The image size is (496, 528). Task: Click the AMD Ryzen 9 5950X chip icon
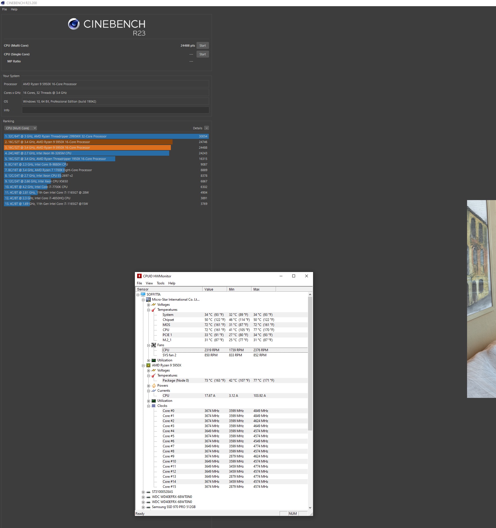[148, 365]
